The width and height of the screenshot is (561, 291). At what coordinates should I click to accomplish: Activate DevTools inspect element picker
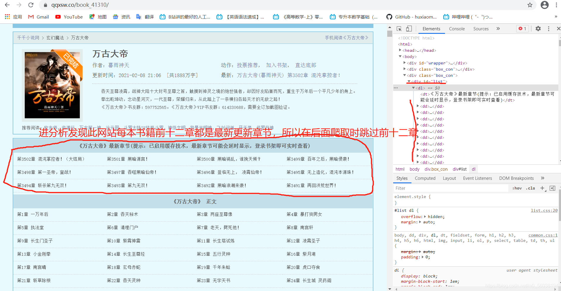pos(399,29)
